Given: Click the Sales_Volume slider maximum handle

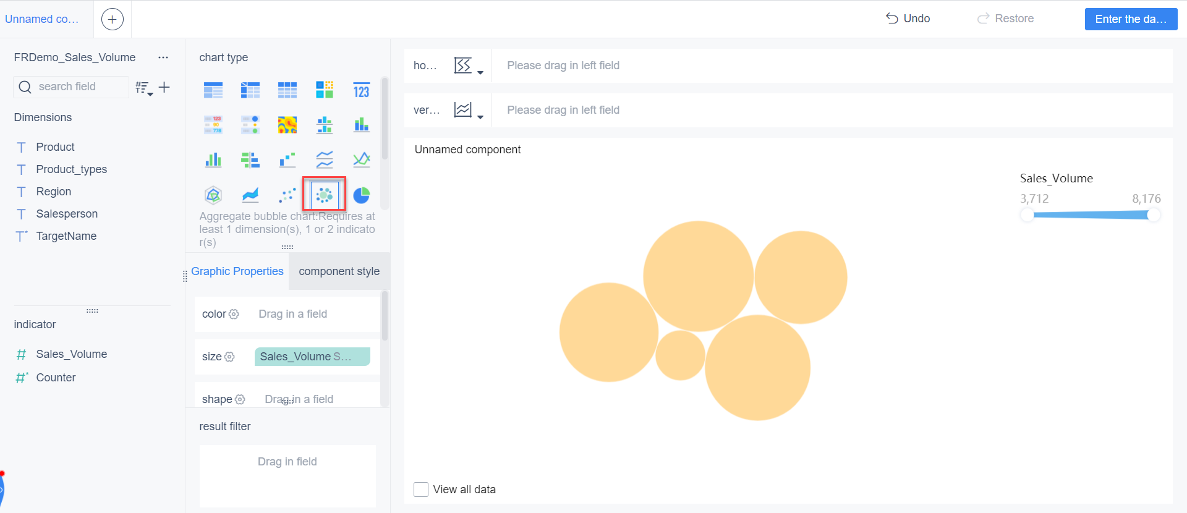Looking at the screenshot, I should tap(1154, 215).
